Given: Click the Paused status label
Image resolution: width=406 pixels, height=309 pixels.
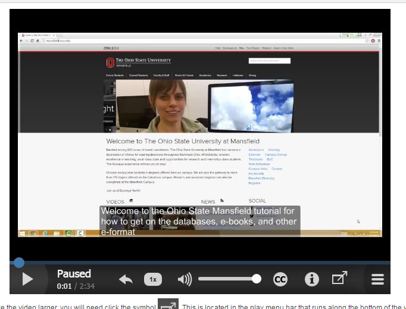Looking at the screenshot, I should coord(74,273).
